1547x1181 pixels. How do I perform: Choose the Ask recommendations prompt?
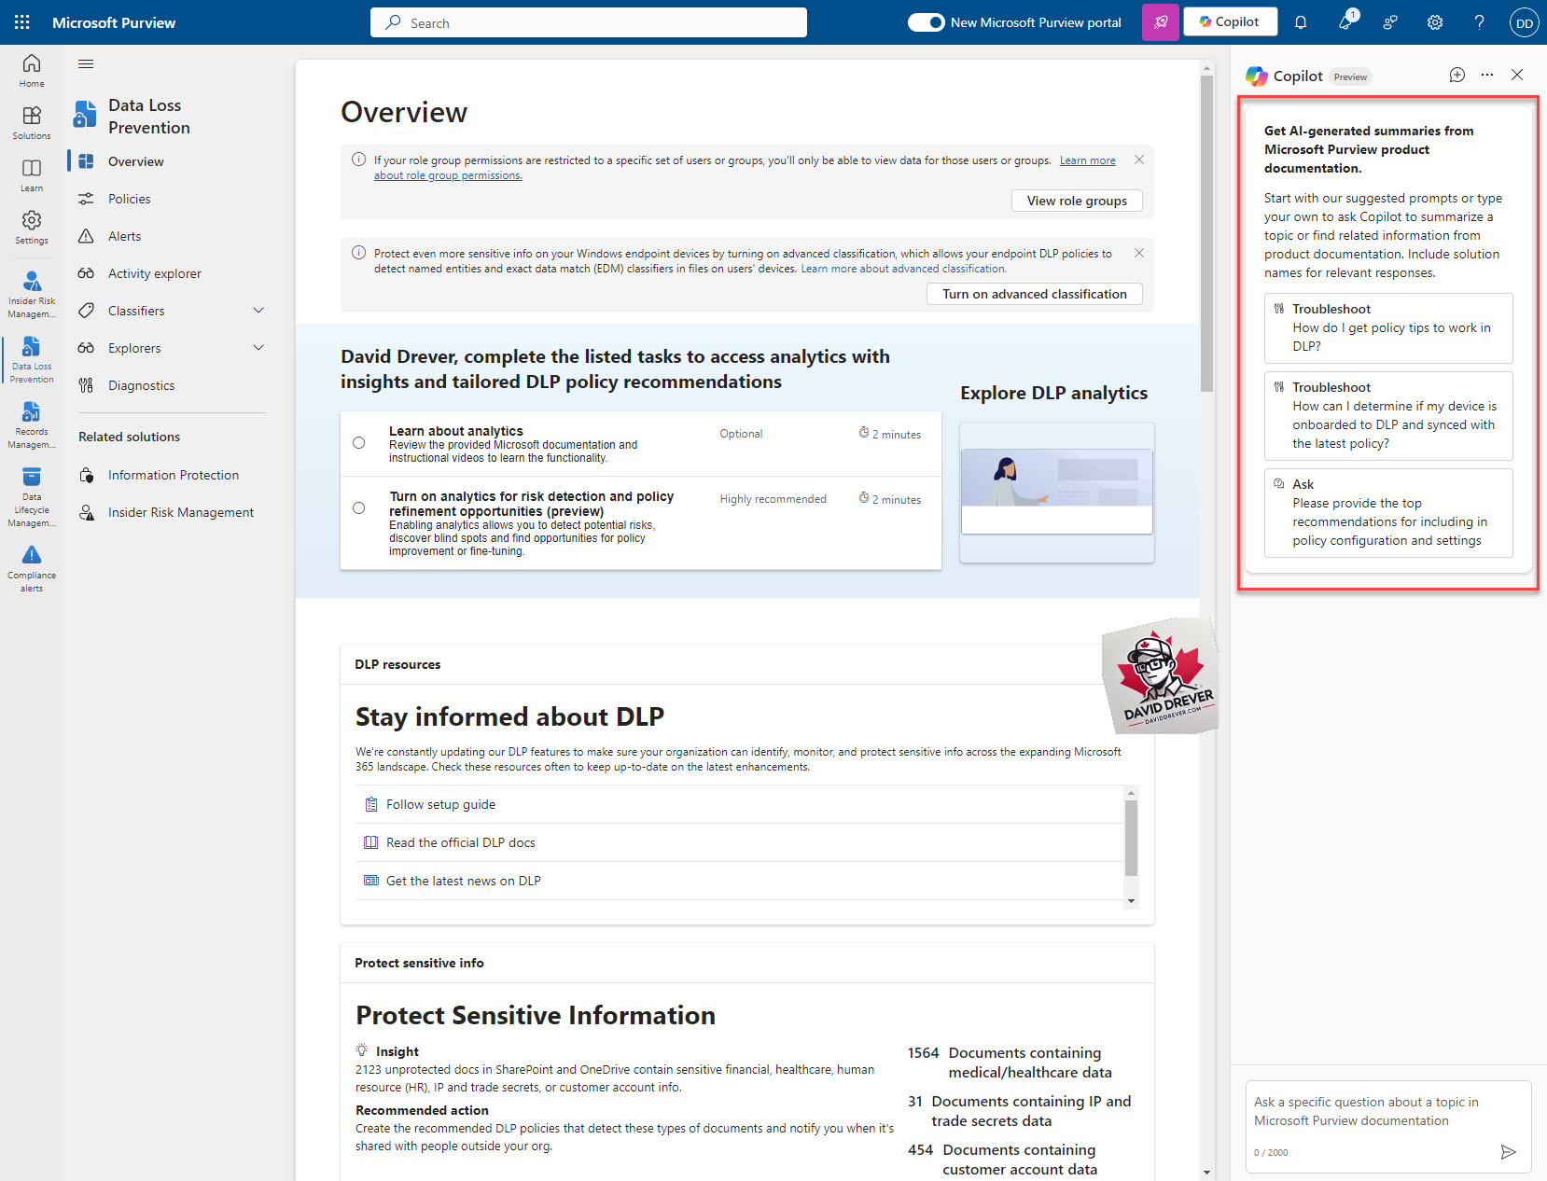click(x=1388, y=513)
